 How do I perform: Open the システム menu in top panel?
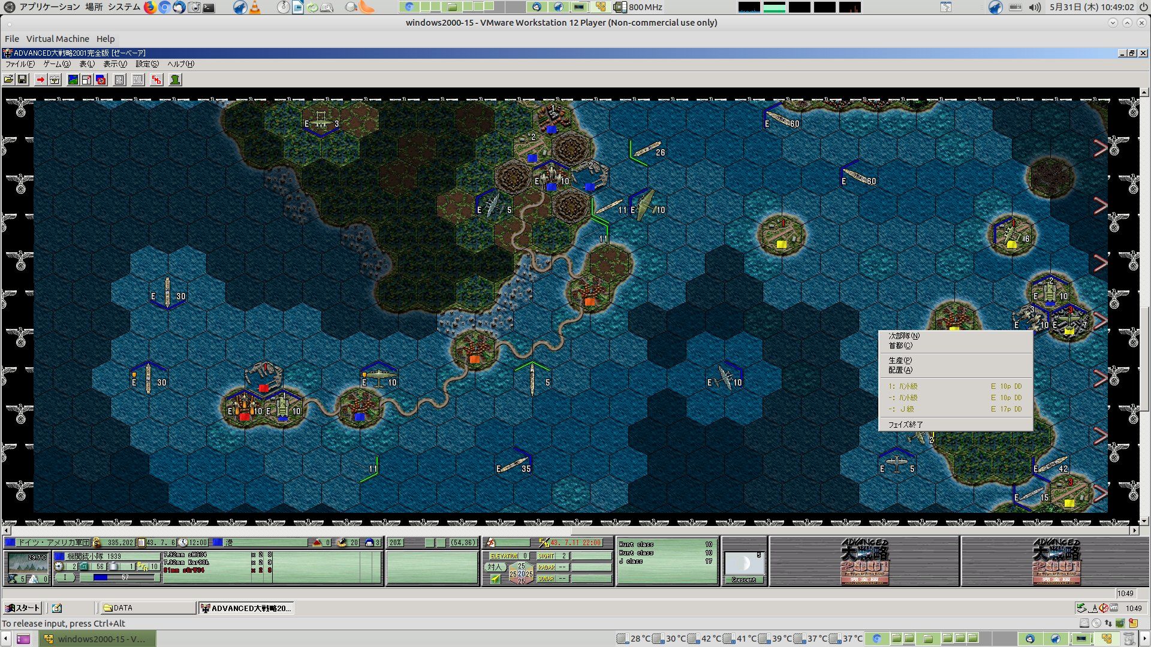coord(124,7)
